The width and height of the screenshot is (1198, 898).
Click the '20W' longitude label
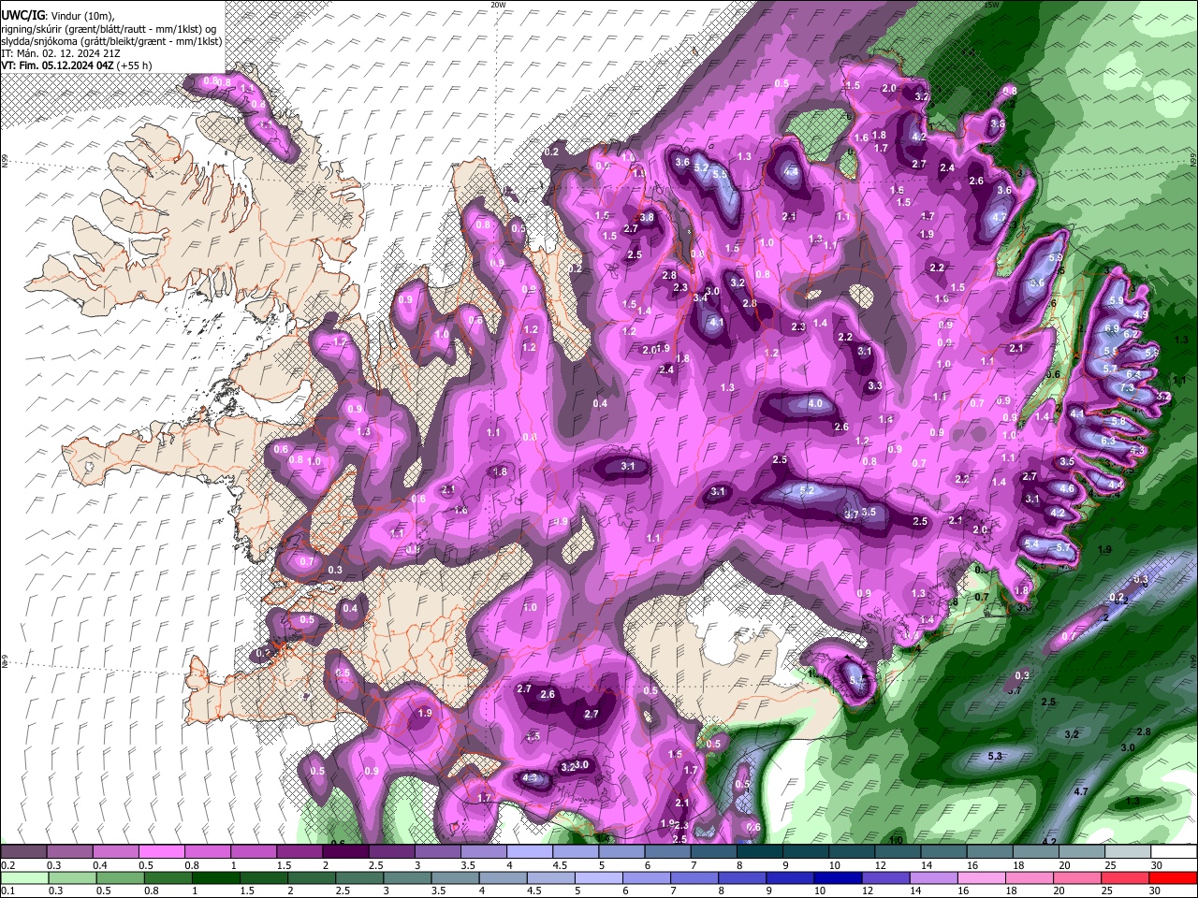pyautogui.click(x=498, y=5)
